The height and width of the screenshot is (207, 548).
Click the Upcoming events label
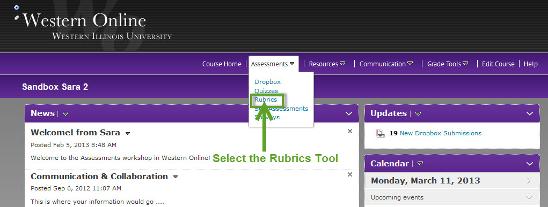397,197
